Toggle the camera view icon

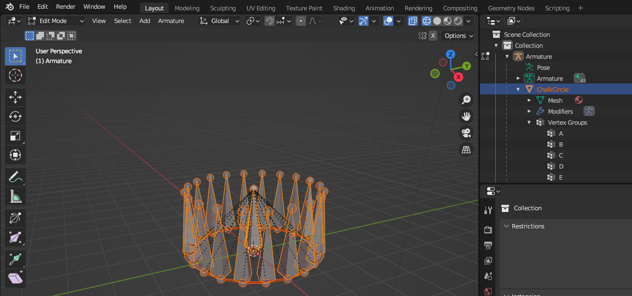(466, 133)
